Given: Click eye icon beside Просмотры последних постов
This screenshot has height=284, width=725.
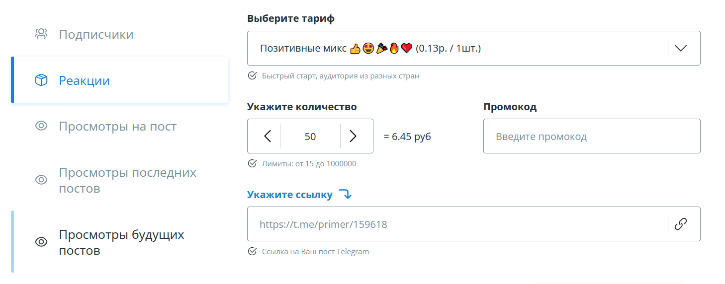Looking at the screenshot, I should click(x=41, y=180).
